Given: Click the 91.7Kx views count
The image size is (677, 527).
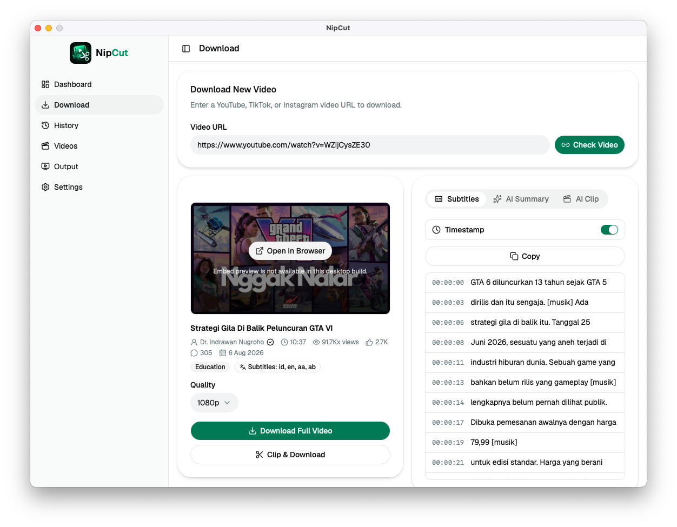Looking at the screenshot, I should click(x=340, y=342).
